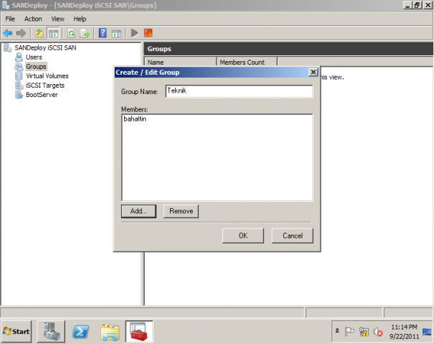Close the Create / Edit Group dialog
The width and height of the screenshot is (434, 344).
[x=313, y=73]
